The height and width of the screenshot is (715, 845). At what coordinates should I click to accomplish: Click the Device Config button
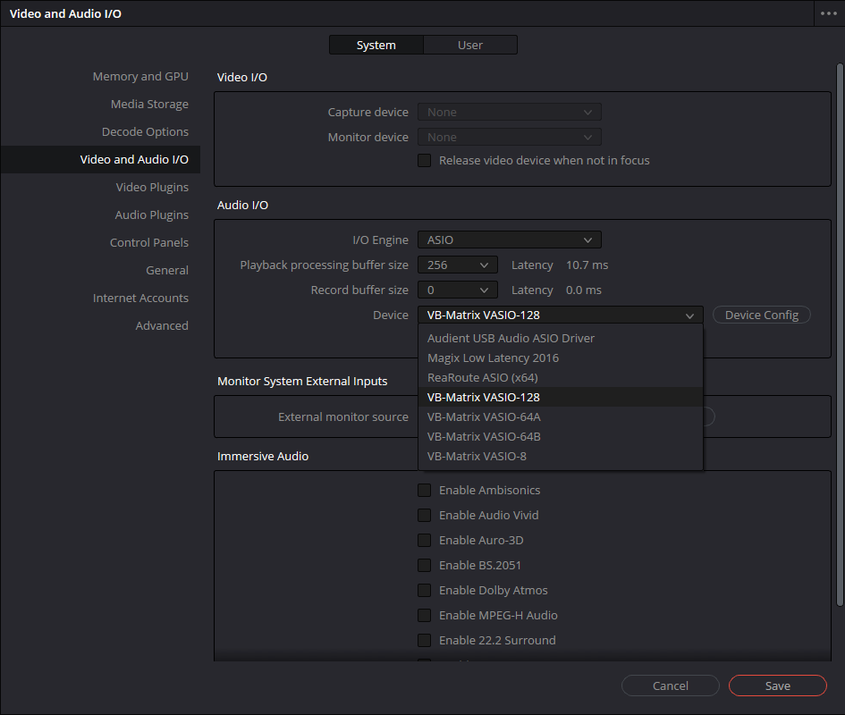pos(762,315)
